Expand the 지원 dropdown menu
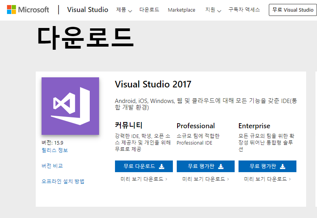Screen dimensions: 317x218 pos(213,10)
